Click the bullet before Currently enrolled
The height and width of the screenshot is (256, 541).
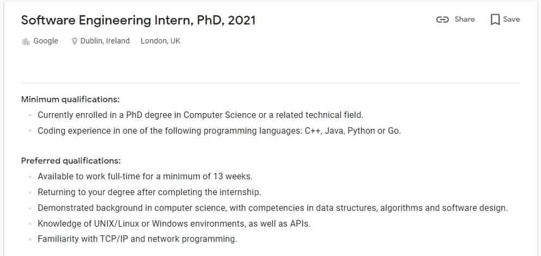point(30,115)
